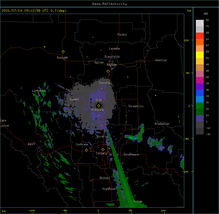Select the Strathmore label

click(x=131, y=155)
